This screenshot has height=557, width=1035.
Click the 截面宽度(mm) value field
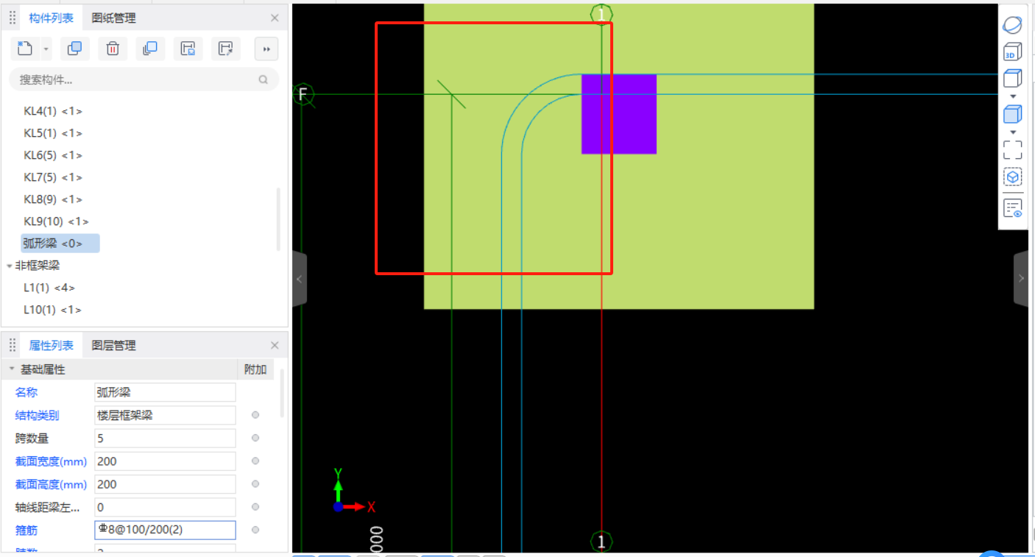point(165,461)
